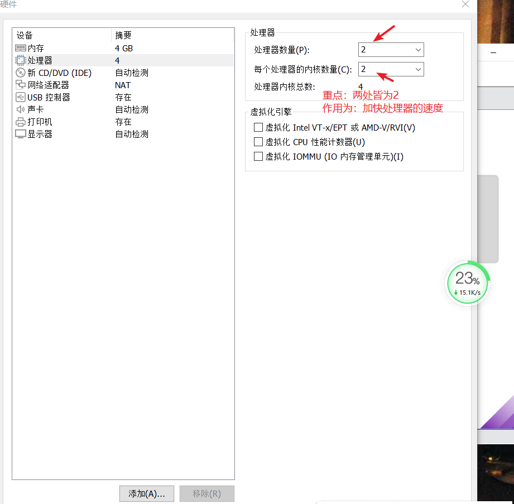Image resolution: width=514 pixels, height=504 pixels.
Task: Open the 处理器数量(P) dropdown
Action: pyautogui.click(x=391, y=50)
